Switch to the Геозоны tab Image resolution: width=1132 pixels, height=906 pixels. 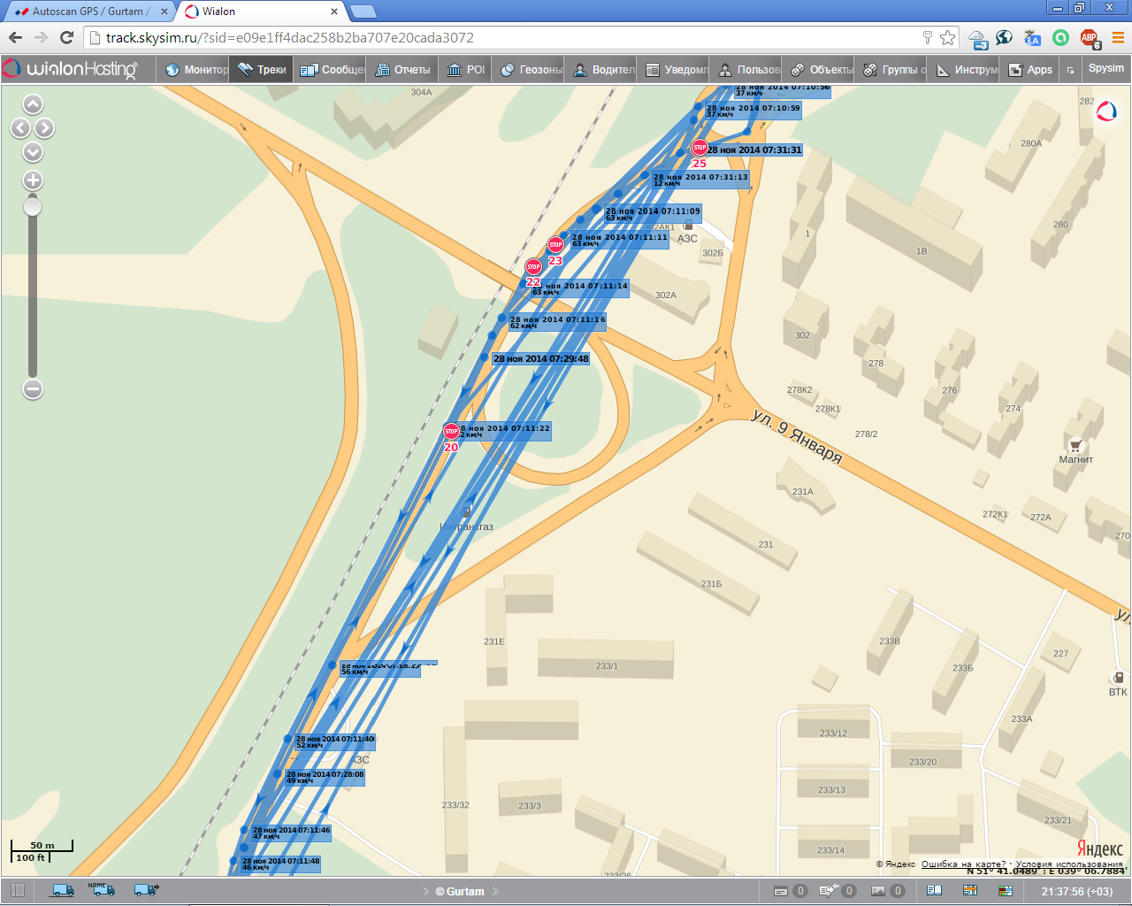(532, 70)
